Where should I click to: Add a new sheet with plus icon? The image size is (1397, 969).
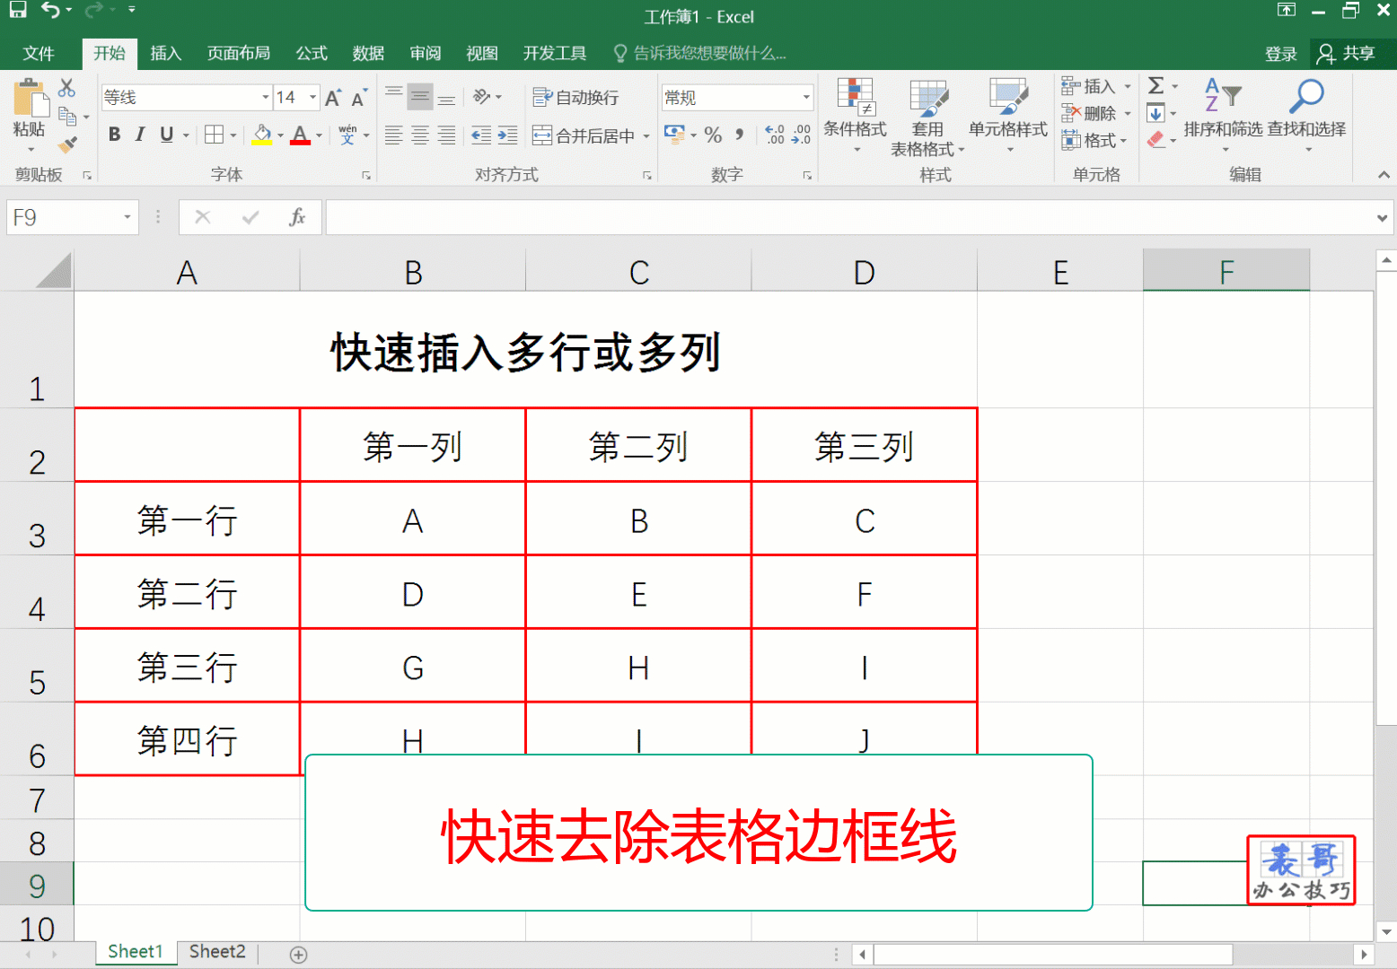click(299, 955)
